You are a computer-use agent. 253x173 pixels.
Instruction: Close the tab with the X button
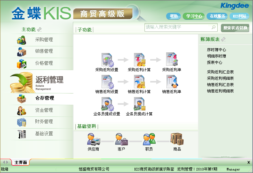[x=249, y=163]
